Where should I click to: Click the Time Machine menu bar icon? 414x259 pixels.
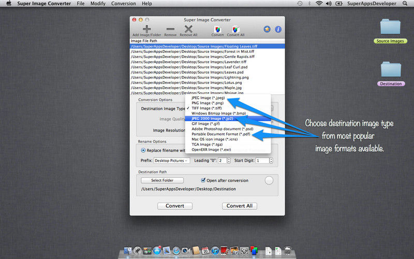coord(300,4)
